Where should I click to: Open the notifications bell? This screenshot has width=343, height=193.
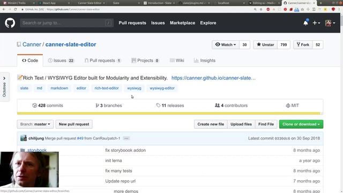click(305, 23)
